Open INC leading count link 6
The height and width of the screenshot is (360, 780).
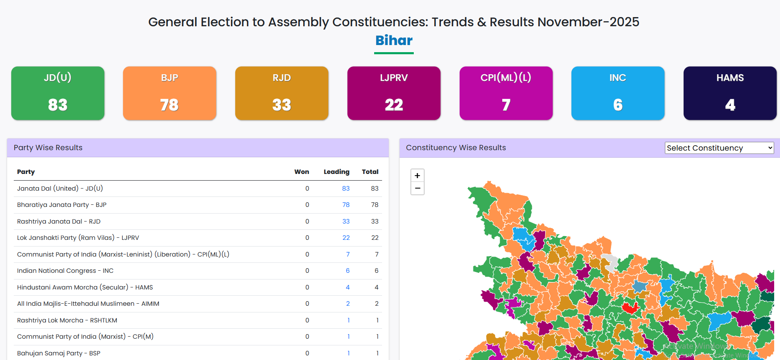pos(348,271)
